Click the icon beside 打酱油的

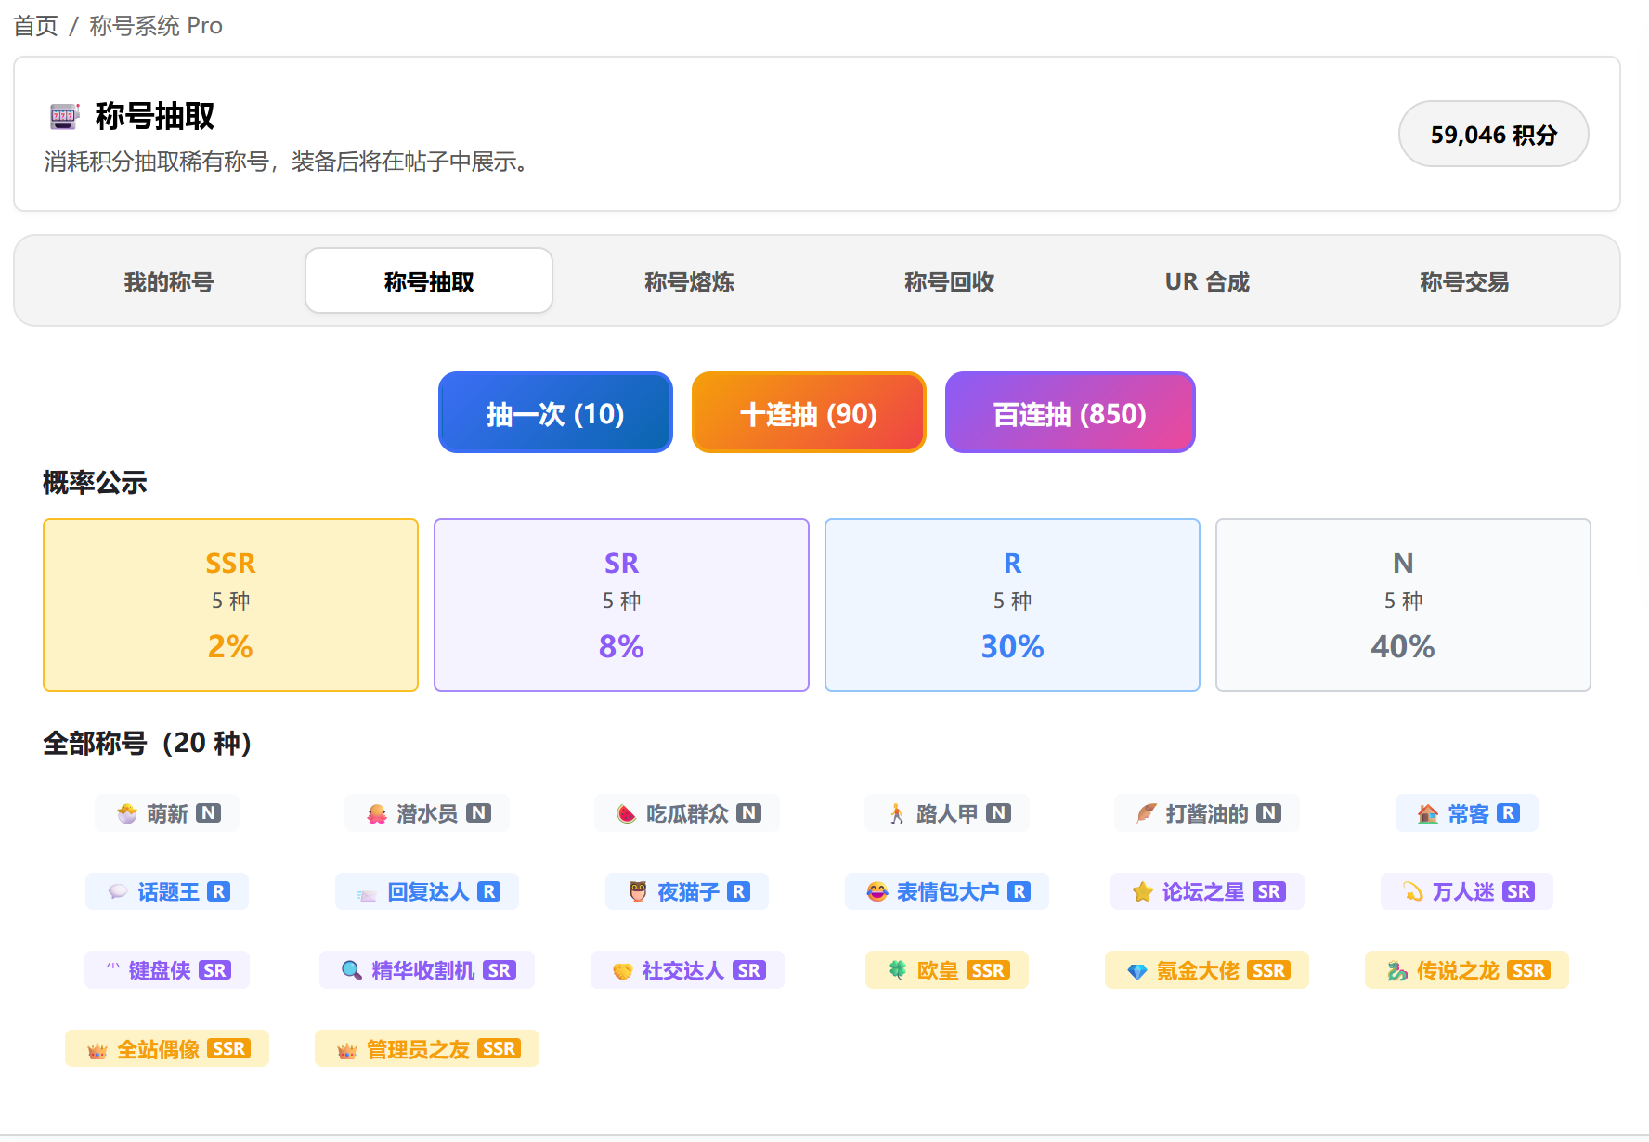tap(1147, 814)
